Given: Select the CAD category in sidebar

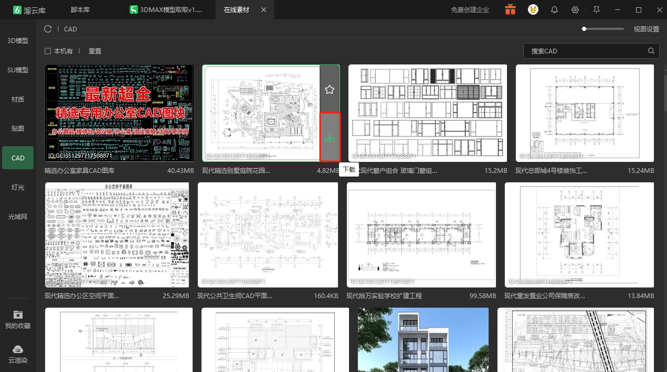Looking at the screenshot, I should click(18, 158).
